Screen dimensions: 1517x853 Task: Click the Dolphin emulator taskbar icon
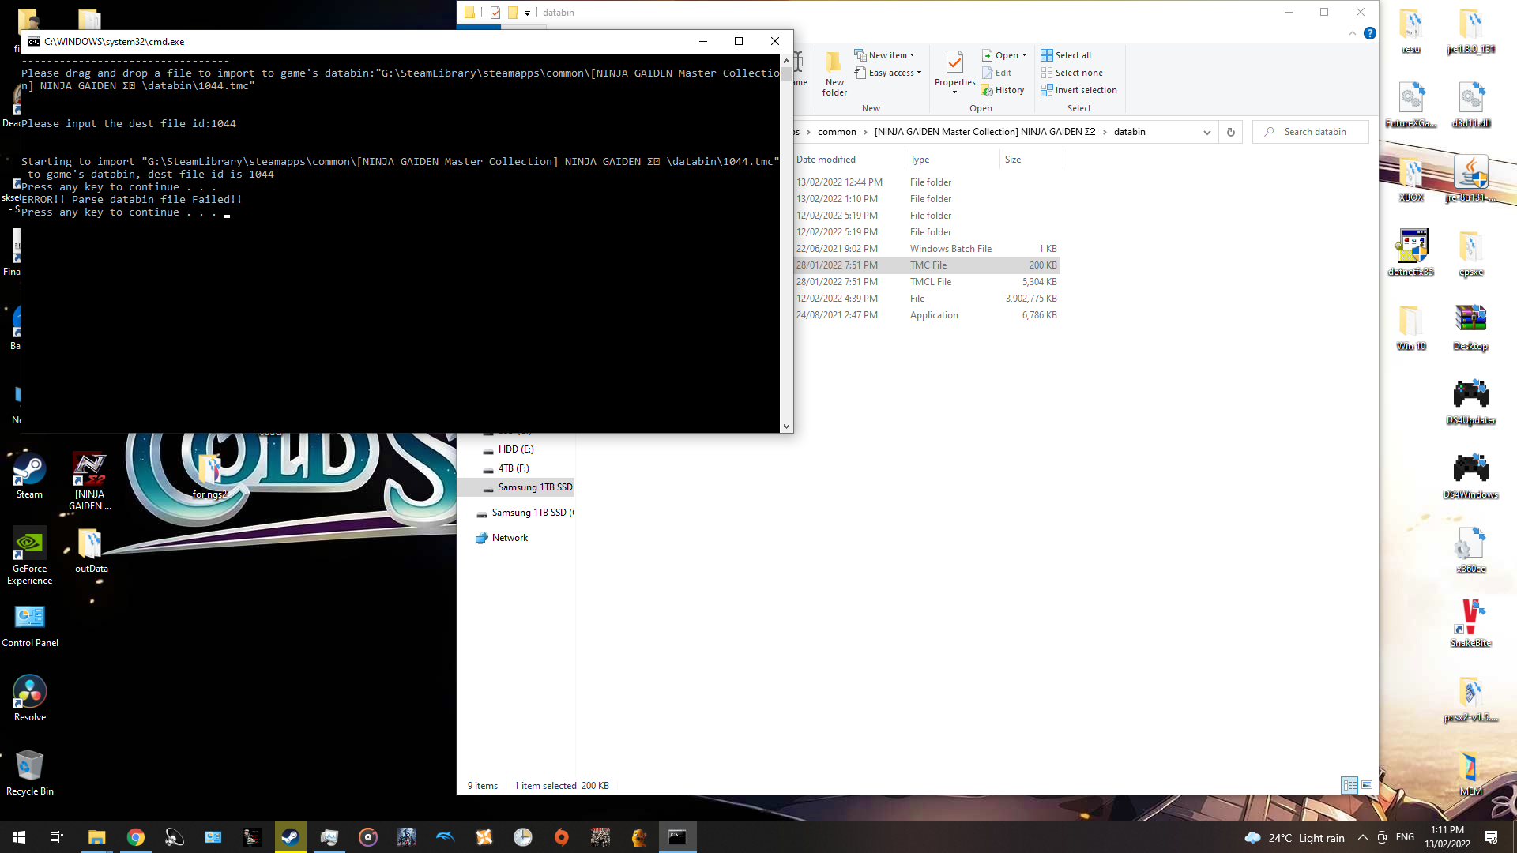[x=445, y=837]
